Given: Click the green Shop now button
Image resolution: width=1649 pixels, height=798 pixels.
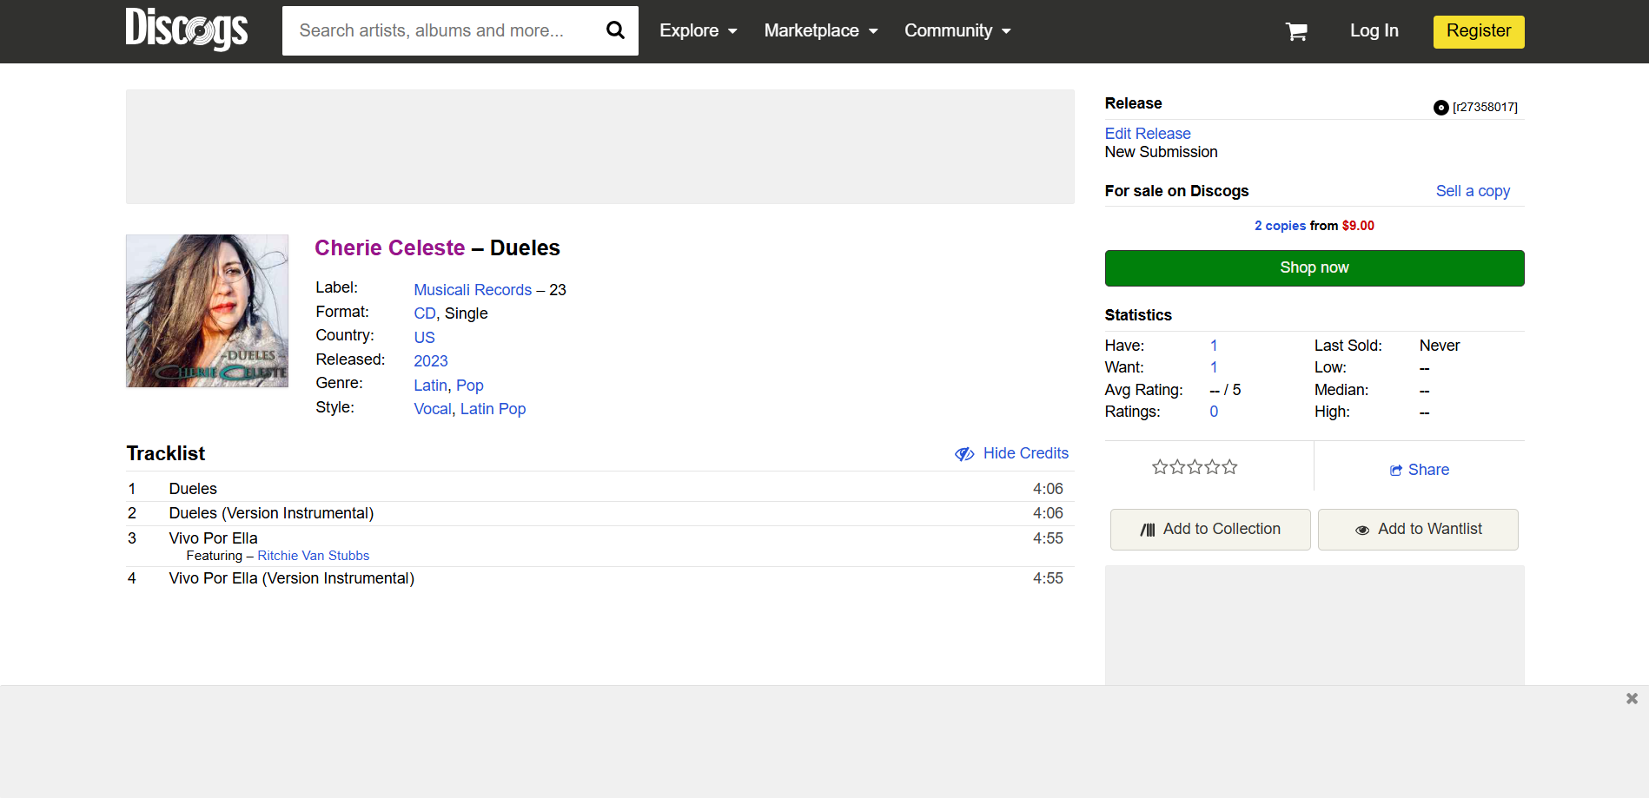Looking at the screenshot, I should [1314, 268].
